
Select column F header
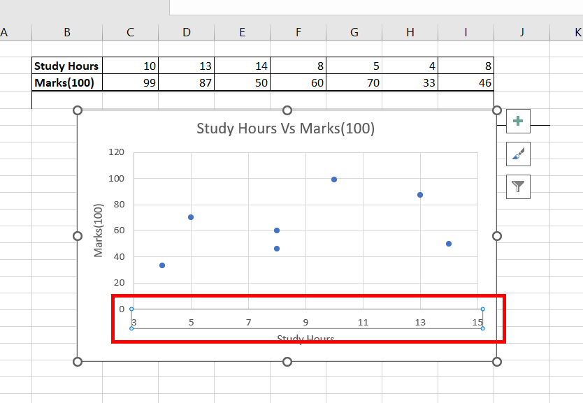tap(298, 32)
